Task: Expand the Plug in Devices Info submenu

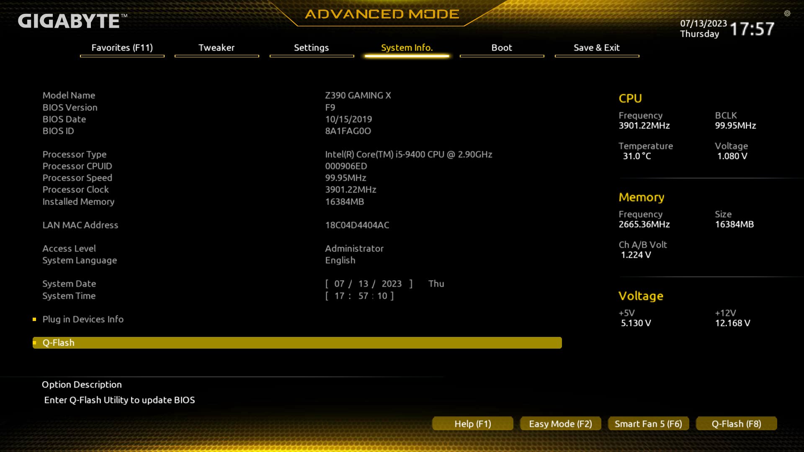Action: [83, 319]
